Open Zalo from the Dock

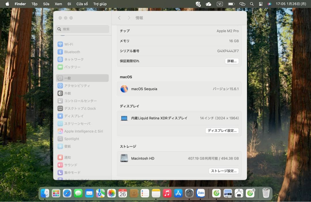pos(201,193)
